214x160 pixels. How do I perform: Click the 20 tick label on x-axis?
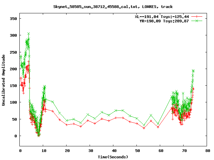click(x=67, y=151)
